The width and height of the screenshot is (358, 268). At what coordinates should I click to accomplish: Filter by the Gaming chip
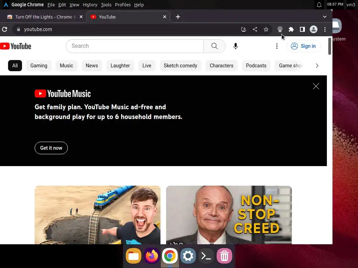39,66
